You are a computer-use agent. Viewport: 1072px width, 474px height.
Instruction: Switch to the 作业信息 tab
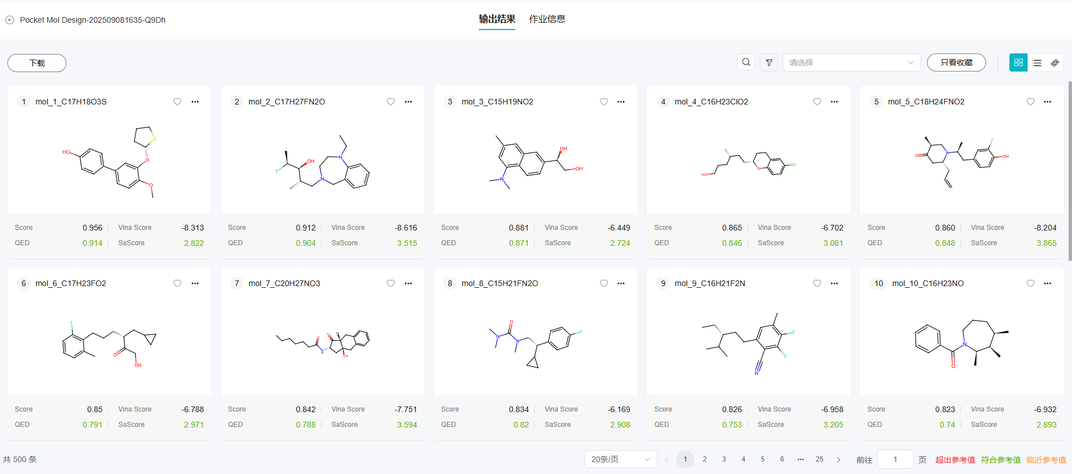[547, 19]
